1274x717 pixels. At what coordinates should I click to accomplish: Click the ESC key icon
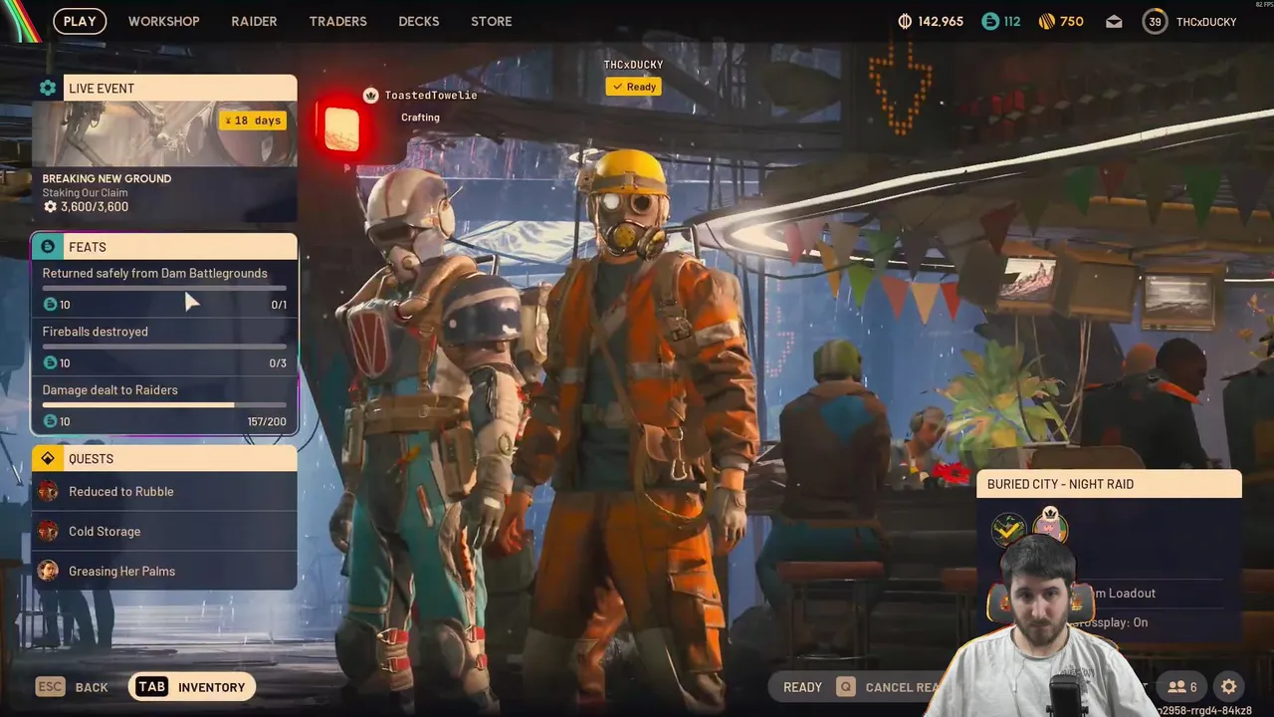click(50, 686)
